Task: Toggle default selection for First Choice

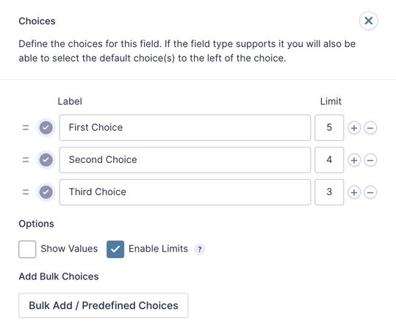Action: tap(46, 128)
